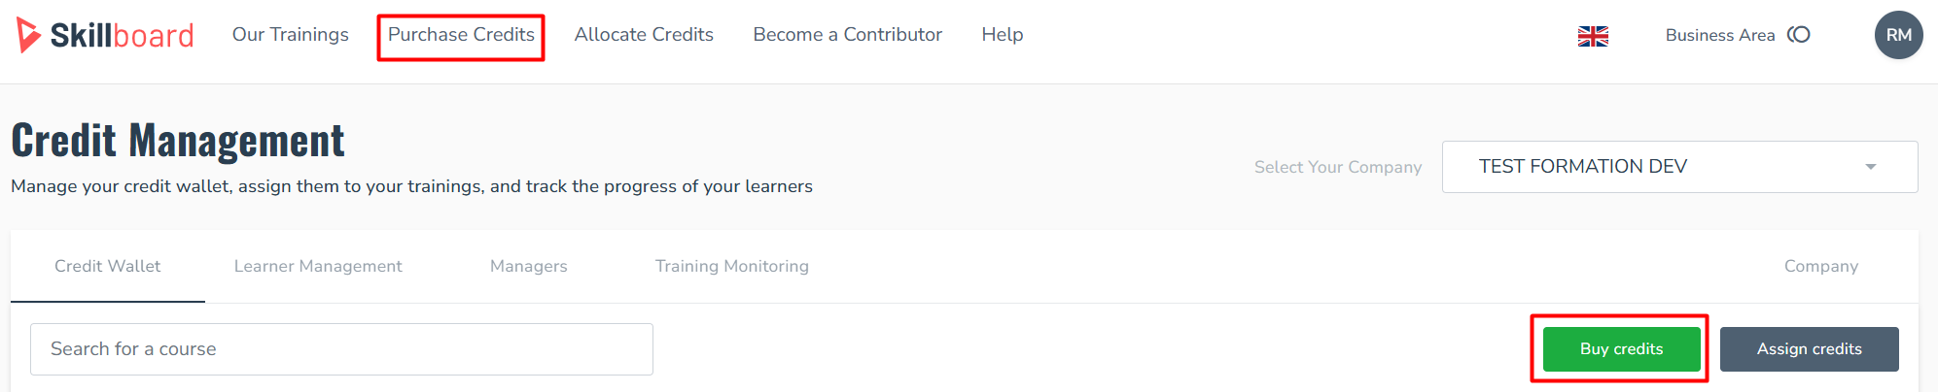Toggle the Business Area switch
Screen dimensions: 1938x392
click(1799, 35)
